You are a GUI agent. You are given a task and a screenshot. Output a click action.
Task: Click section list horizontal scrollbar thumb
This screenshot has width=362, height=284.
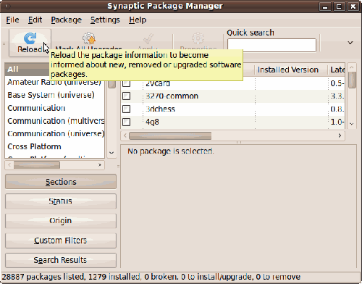[x=37, y=165]
